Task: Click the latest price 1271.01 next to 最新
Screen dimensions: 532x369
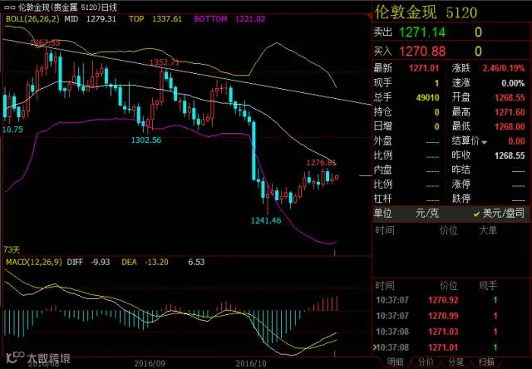Action: coord(424,68)
